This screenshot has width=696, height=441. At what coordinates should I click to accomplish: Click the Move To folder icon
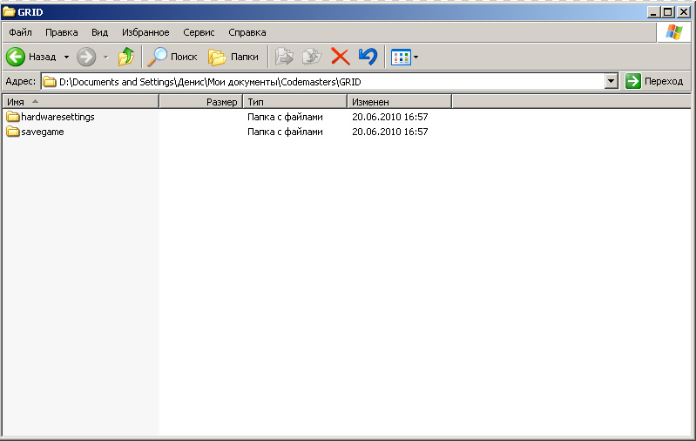[x=284, y=57]
